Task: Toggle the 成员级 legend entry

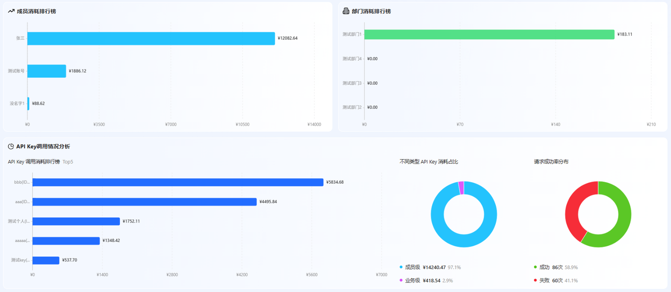Action: point(430,267)
